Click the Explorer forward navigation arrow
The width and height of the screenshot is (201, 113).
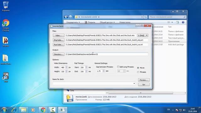pyautogui.click(x=70, y=17)
